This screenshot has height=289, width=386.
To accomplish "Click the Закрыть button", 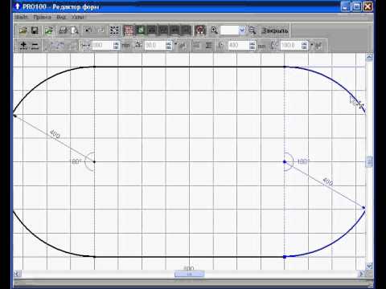I will (275, 31).
